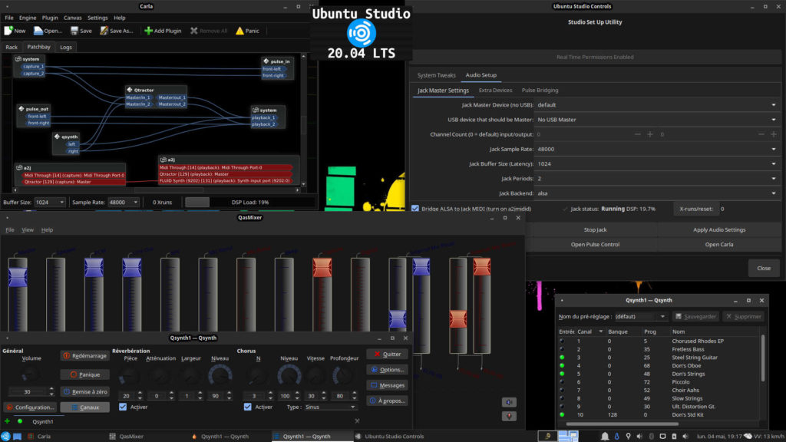
Task: Switch to the Rack tab in Carla
Action: 12,47
